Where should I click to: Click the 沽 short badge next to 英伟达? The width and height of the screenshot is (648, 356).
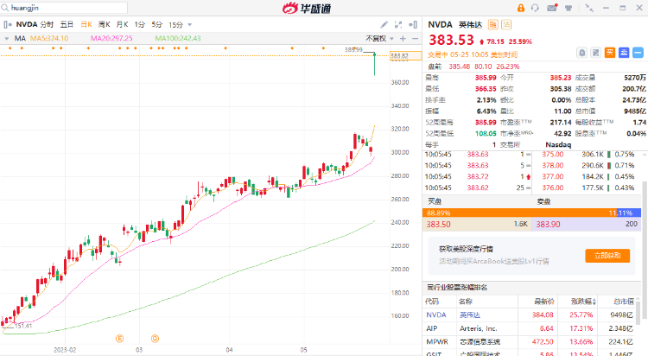(506, 25)
